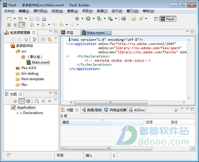The width and height of the screenshot is (199, 162).
Task: Switch to the 网络监视器 tab
Action: point(115,110)
